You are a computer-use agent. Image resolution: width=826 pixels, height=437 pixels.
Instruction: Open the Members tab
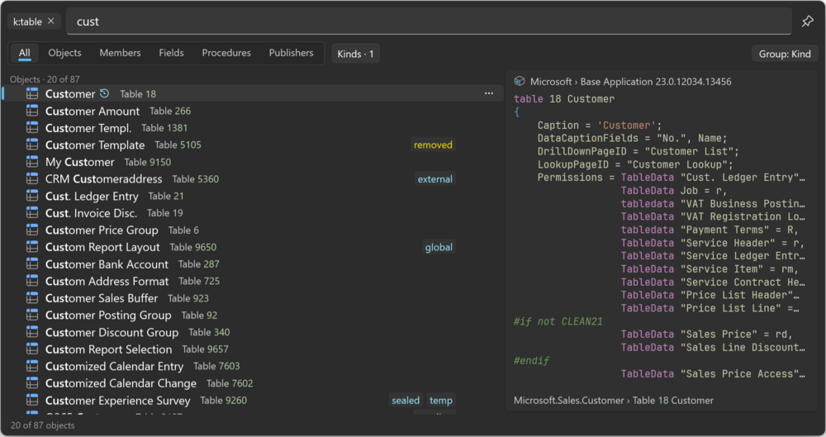click(120, 53)
